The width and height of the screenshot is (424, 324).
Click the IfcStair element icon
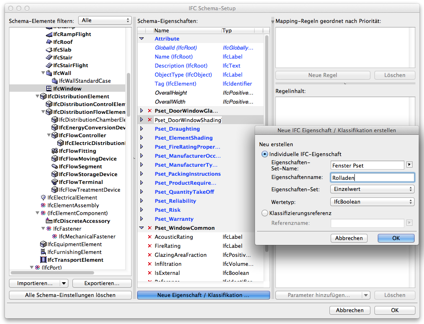point(49,57)
